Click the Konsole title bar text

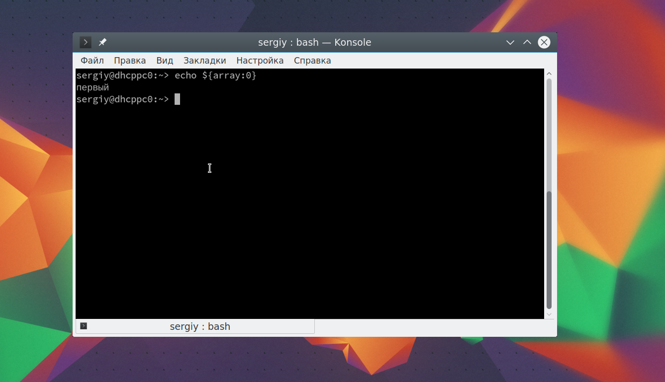(x=314, y=42)
